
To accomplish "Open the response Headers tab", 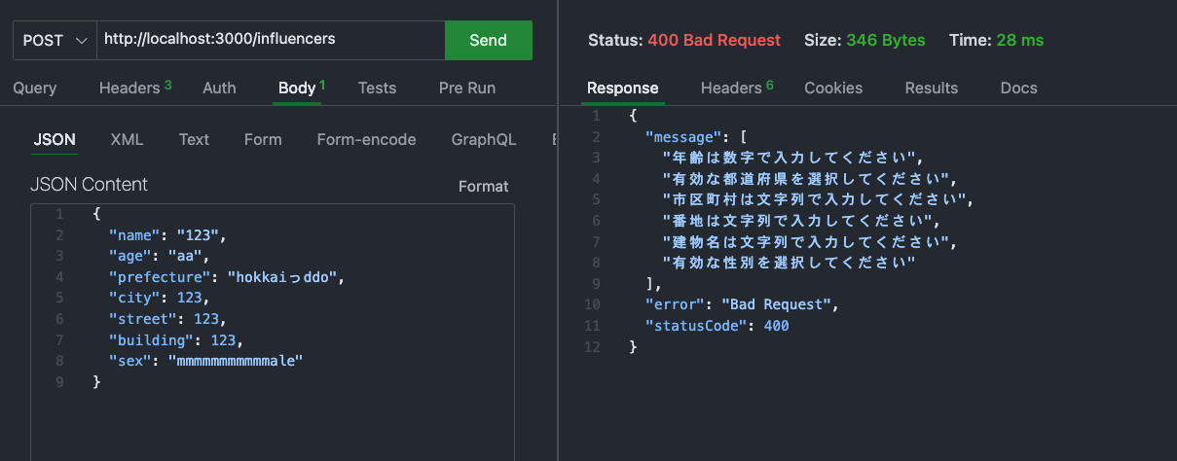I will pyautogui.click(x=737, y=88).
